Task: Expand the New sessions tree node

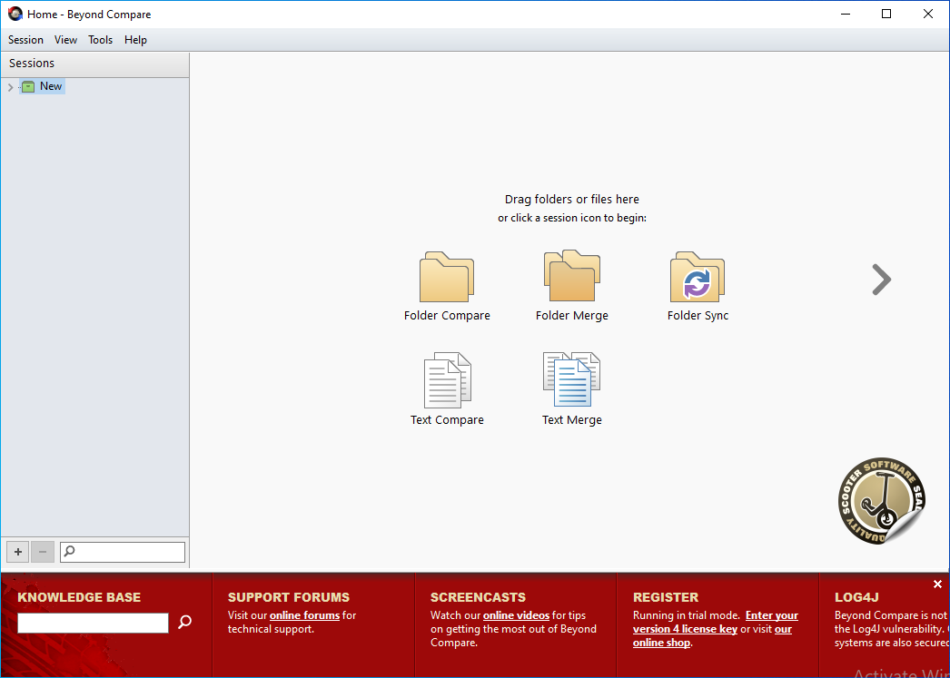Action: 10,87
